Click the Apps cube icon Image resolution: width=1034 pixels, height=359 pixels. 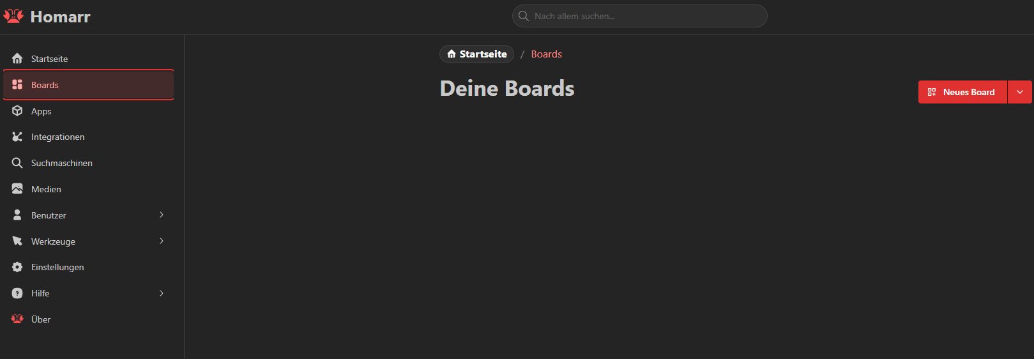[x=17, y=111]
